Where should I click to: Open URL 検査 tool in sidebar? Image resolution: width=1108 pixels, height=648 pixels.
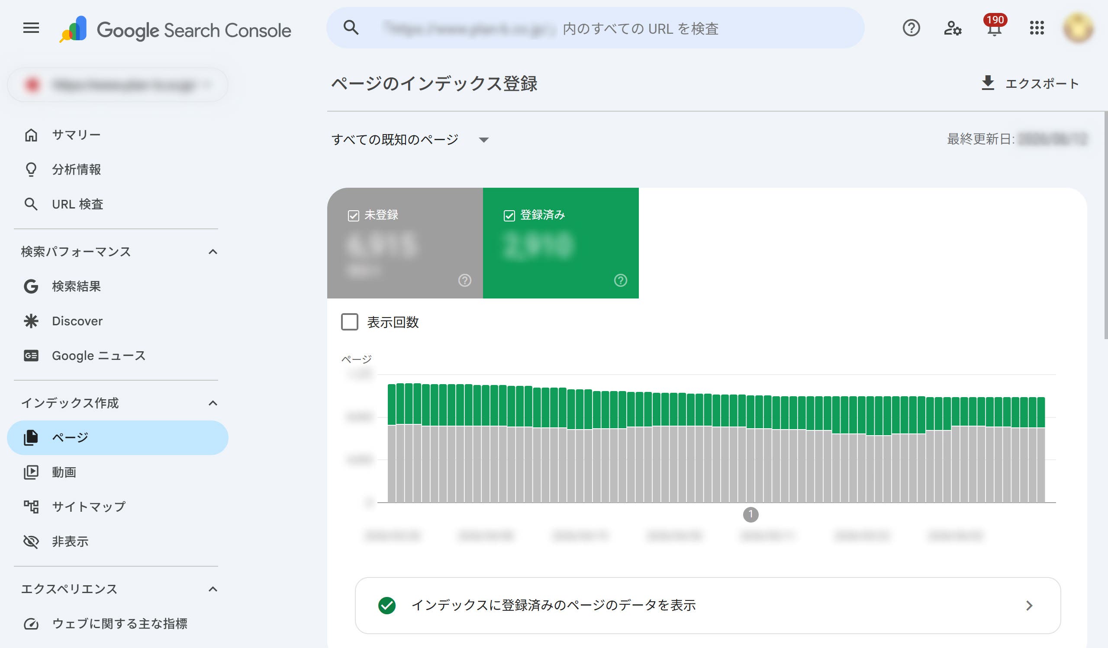tap(118, 204)
